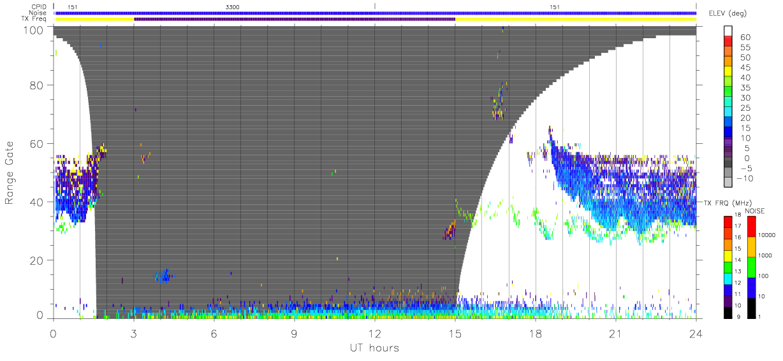Screen dimensions: 783x361
Task: Click the 12 tick on the UT hours axis
Action: coord(374,333)
